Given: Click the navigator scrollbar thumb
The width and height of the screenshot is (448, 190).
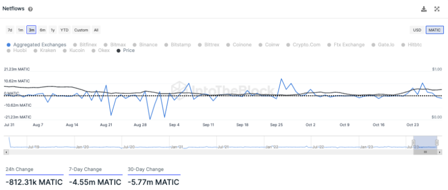Looking at the screenshot, I should [x=425, y=152].
